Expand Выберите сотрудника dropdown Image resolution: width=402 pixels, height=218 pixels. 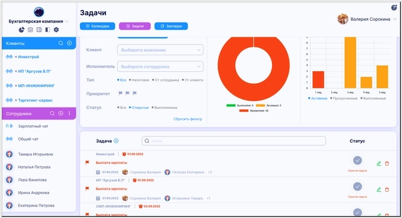(x=160, y=67)
